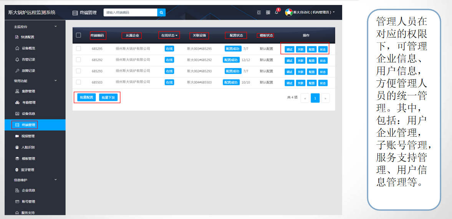
Task: Check the row checkbox for terminal 685295
Action: [x=78, y=49]
